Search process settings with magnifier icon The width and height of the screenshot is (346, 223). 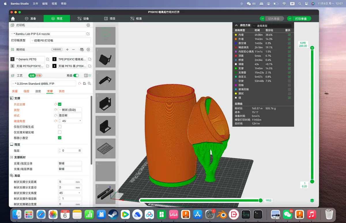point(89,83)
